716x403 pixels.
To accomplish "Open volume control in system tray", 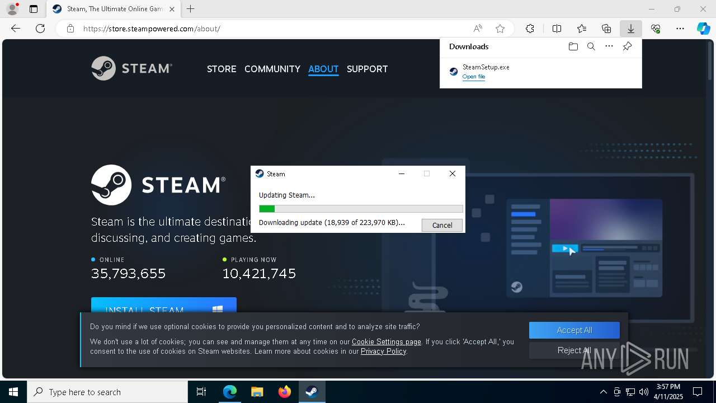I will (x=644, y=392).
